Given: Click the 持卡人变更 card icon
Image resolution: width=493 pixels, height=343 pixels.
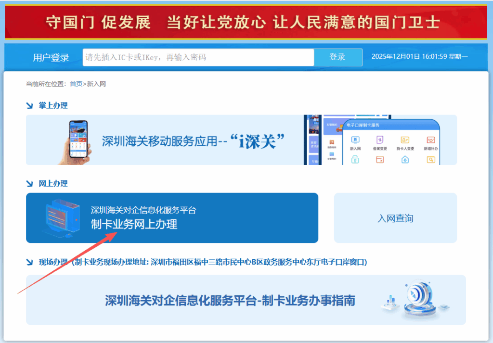Looking at the screenshot, I should pyautogui.click(x=404, y=140).
